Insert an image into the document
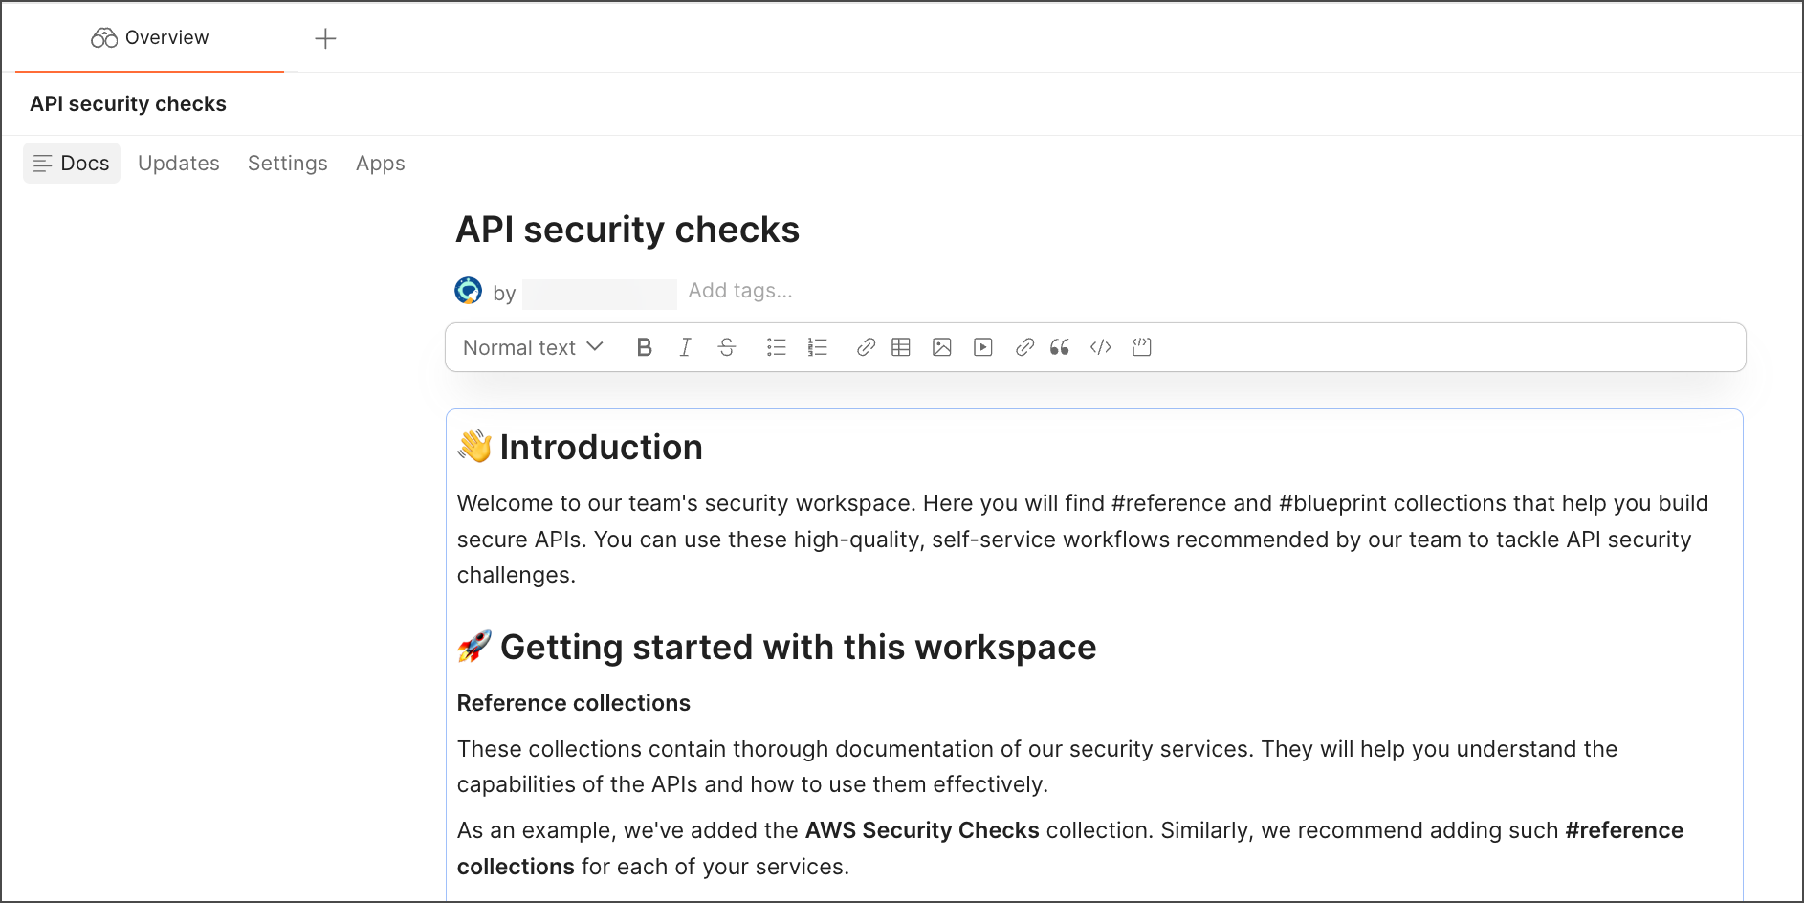Viewport: 1804px width, 903px height. pyautogui.click(x=941, y=347)
